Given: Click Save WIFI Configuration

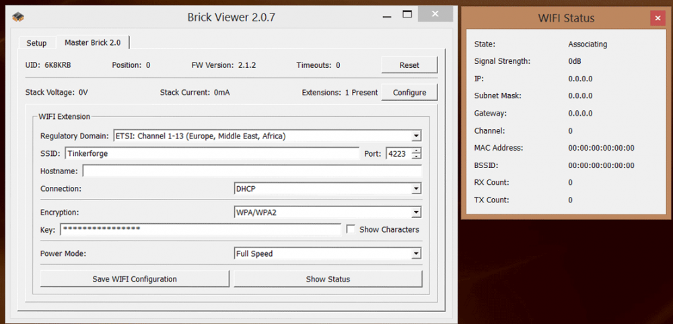Looking at the screenshot, I should [135, 279].
